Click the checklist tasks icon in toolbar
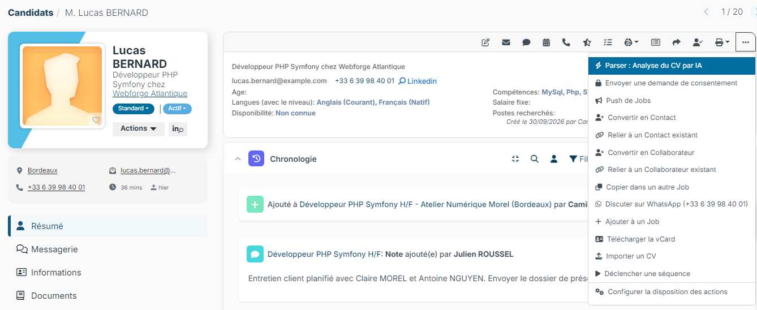This screenshot has height=310, width=757. (608, 42)
